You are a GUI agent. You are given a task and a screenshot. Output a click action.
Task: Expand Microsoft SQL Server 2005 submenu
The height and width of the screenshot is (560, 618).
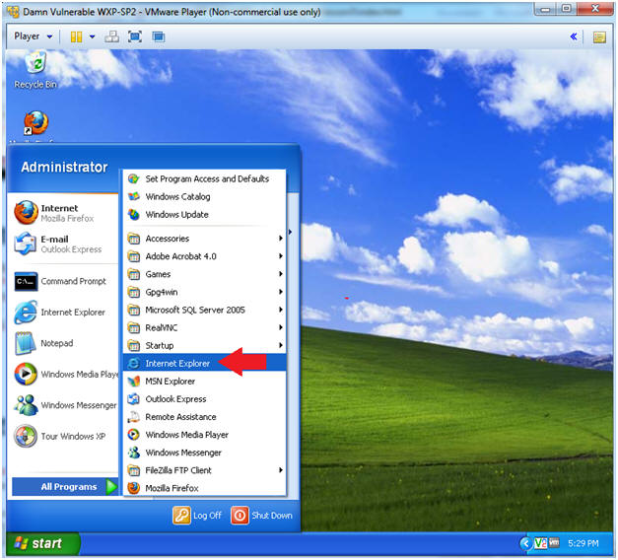coord(205,310)
